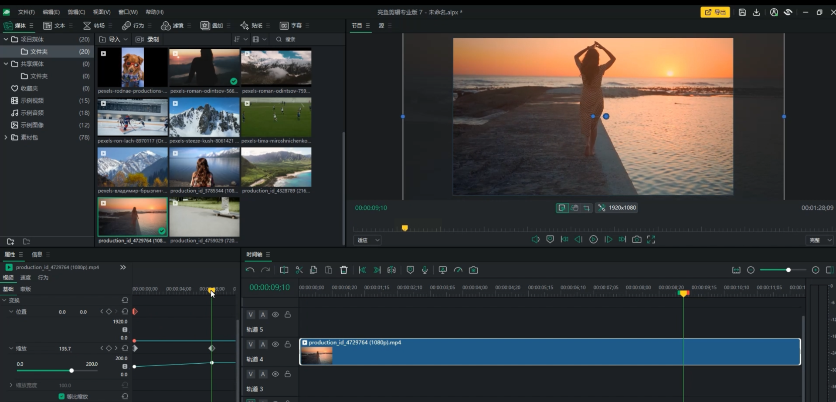
Task: Click the scissors split icon in timeline toolbar
Action: tap(299, 270)
